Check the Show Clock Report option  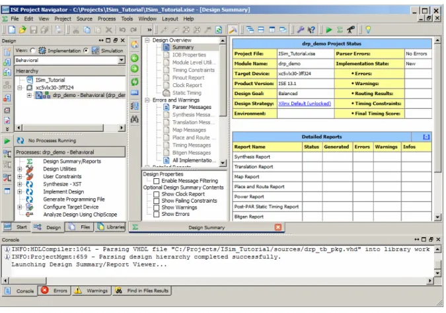click(156, 194)
